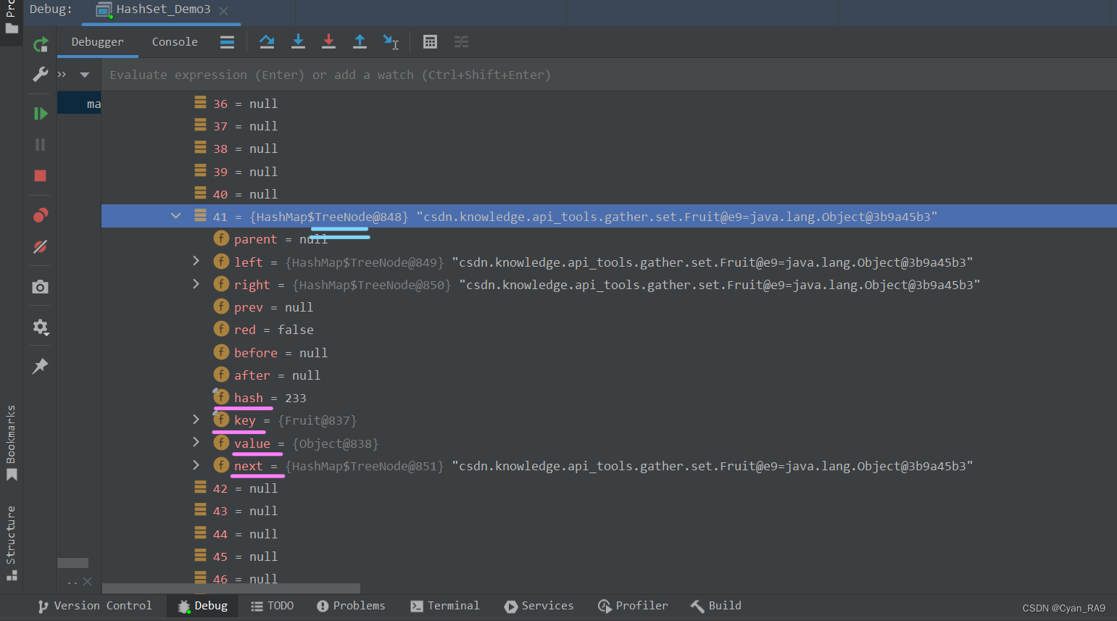Expand the next TreeNode@851 field
The image size is (1117, 621).
click(196, 464)
